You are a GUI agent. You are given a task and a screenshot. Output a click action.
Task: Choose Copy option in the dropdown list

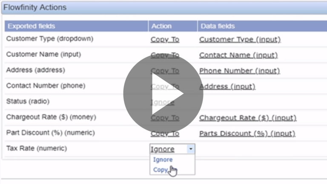click(161, 170)
